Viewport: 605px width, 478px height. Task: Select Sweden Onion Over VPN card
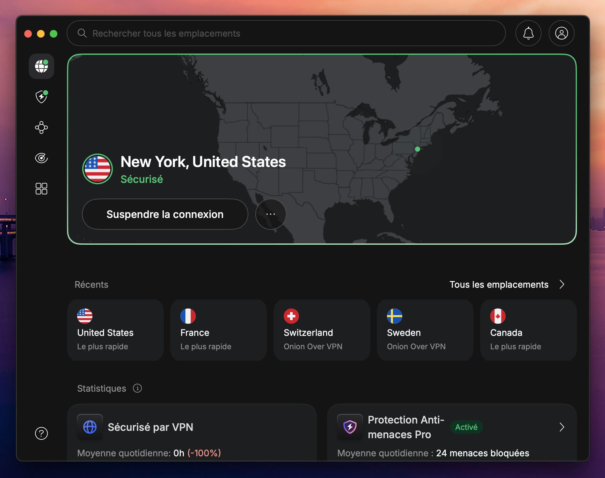click(425, 330)
